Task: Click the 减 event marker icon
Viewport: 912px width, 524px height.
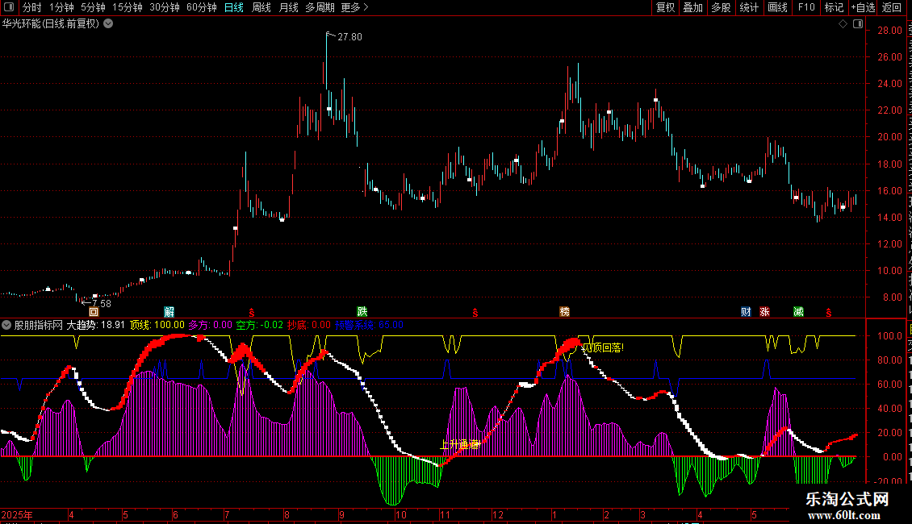Action: click(798, 312)
